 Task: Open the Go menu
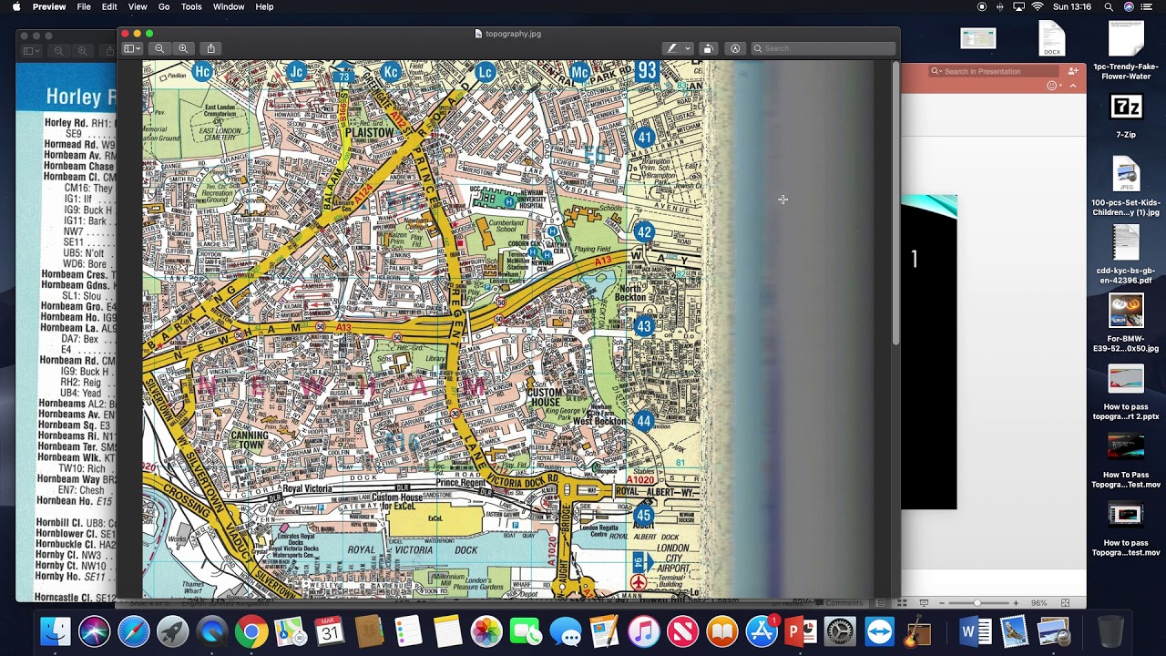click(164, 6)
